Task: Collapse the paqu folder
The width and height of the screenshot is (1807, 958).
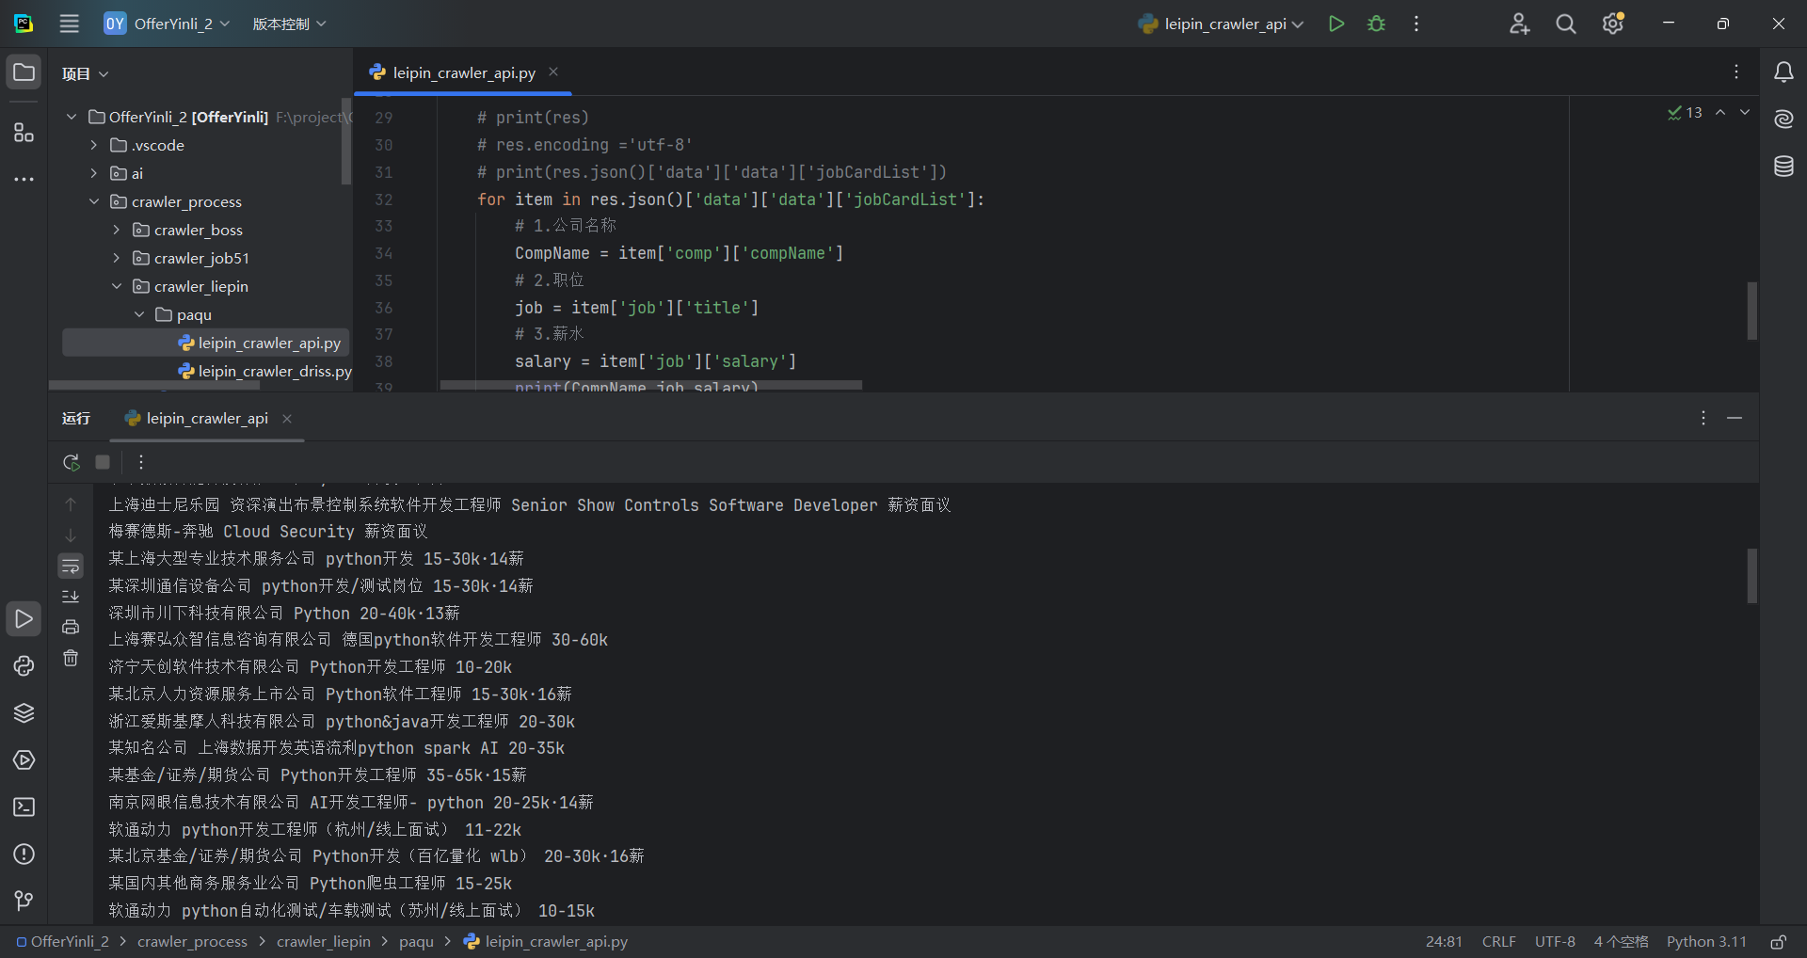Action: [139, 314]
